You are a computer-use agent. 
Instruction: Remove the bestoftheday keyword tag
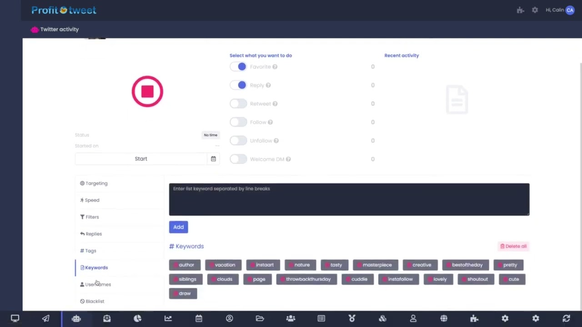tap(449, 265)
